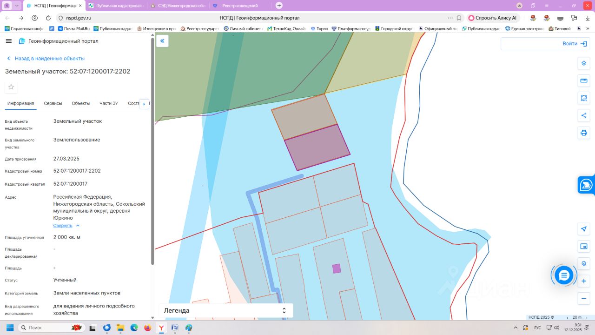Image resolution: width=595 pixels, height=335 pixels.
Task: Collapse the side panel with double chevron
Action: [162, 41]
